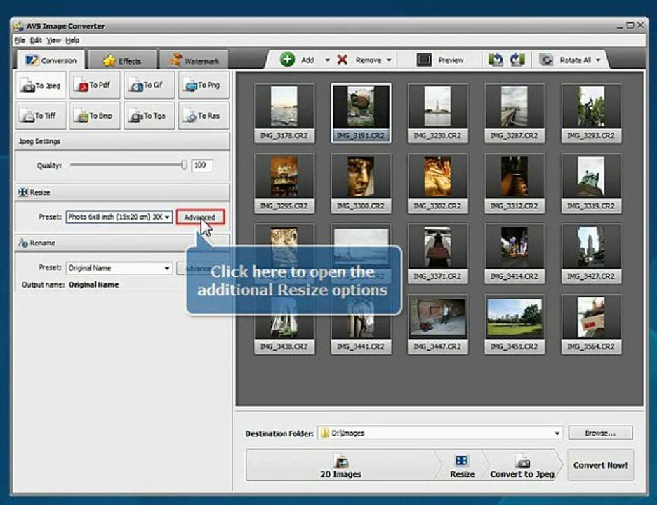Click the Convert to Jpeg step
The width and height of the screenshot is (657, 505).
coord(522,466)
